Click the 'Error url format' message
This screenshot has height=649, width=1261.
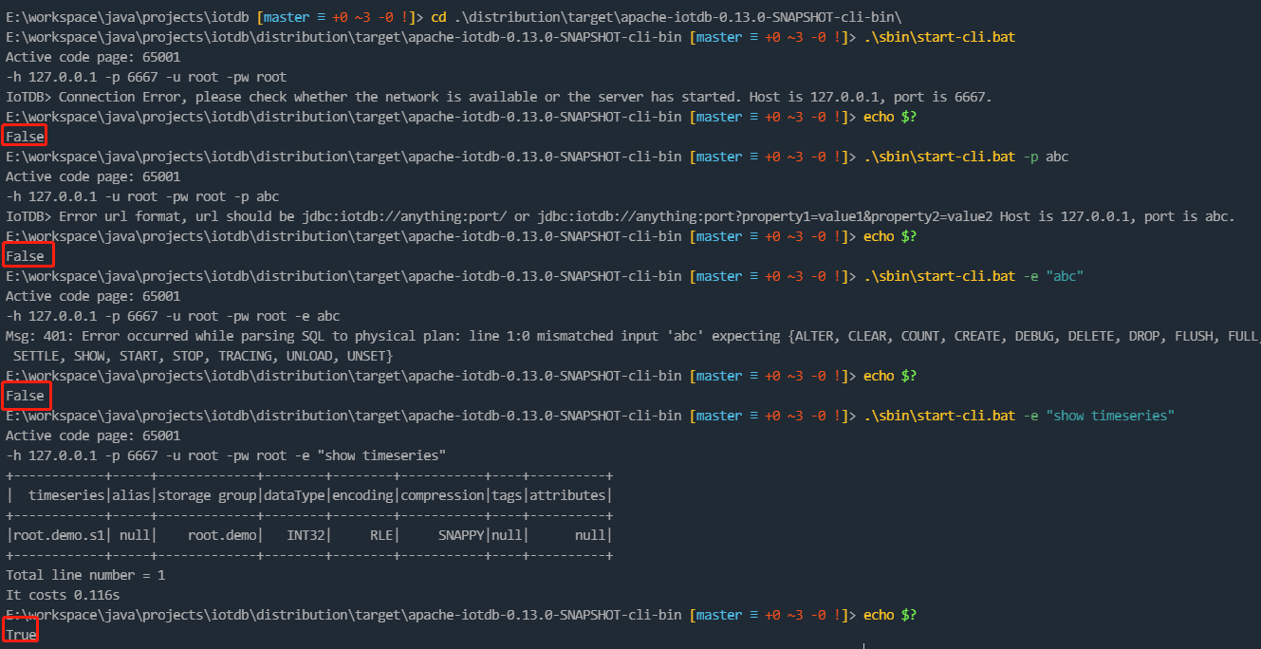[x=621, y=217]
